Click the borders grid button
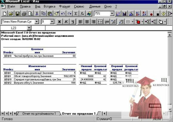The image size is (173, 122). (x=128, y=21)
